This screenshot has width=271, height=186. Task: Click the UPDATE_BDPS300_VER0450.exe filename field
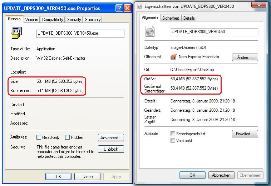(80, 34)
